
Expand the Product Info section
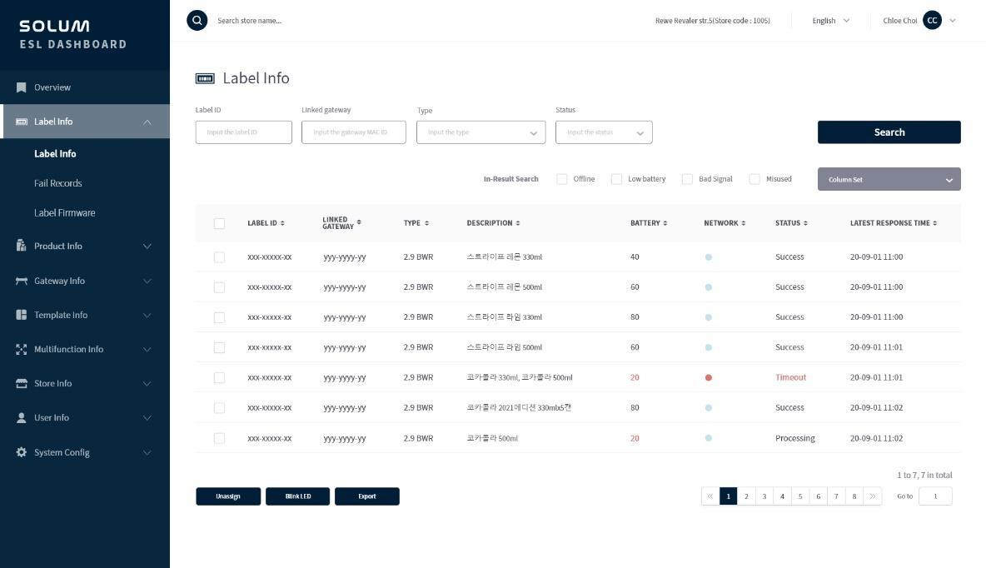click(147, 246)
